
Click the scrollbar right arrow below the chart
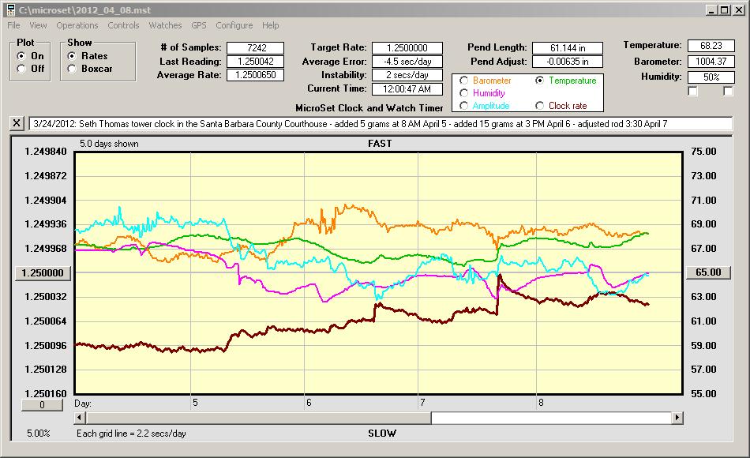coord(677,417)
